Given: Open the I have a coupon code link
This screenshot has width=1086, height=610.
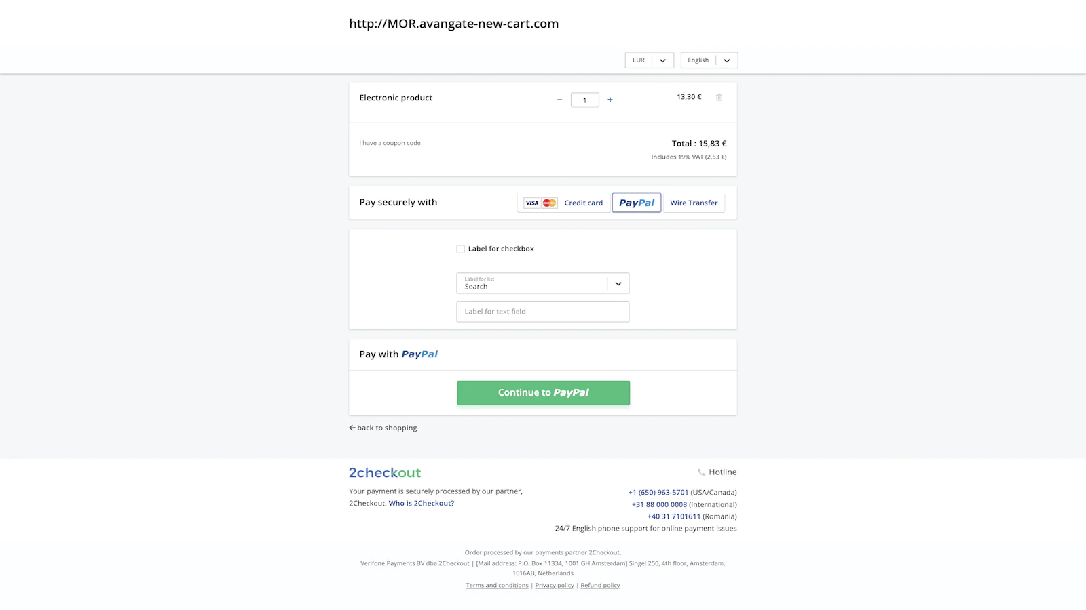Looking at the screenshot, I should coord(390,143).
